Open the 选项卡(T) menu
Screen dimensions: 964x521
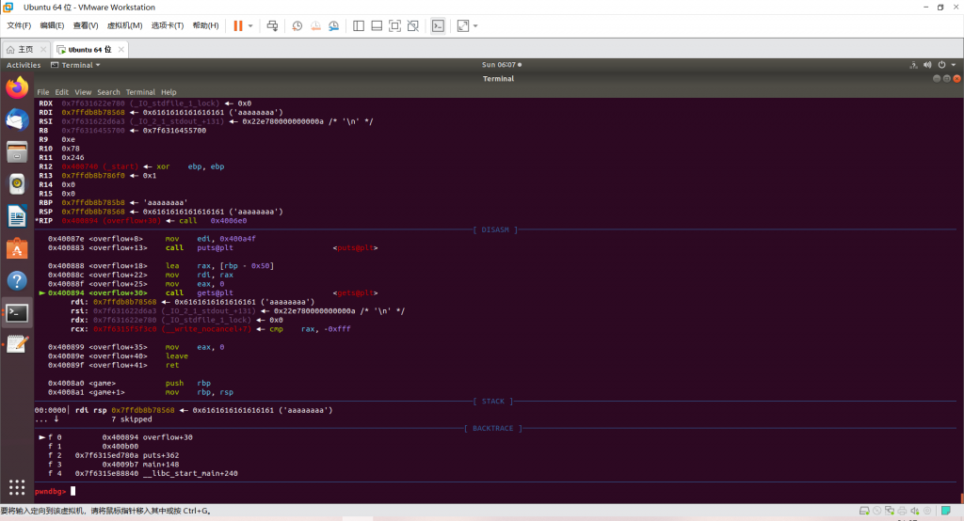[168, 25]
